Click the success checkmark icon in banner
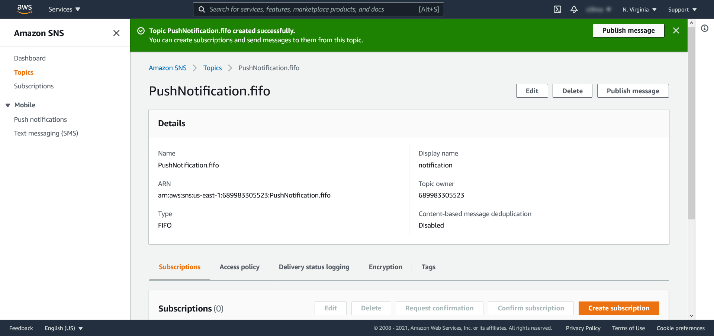Image resolution: width=714 pixels, height=336 pixels. [141, 31]
